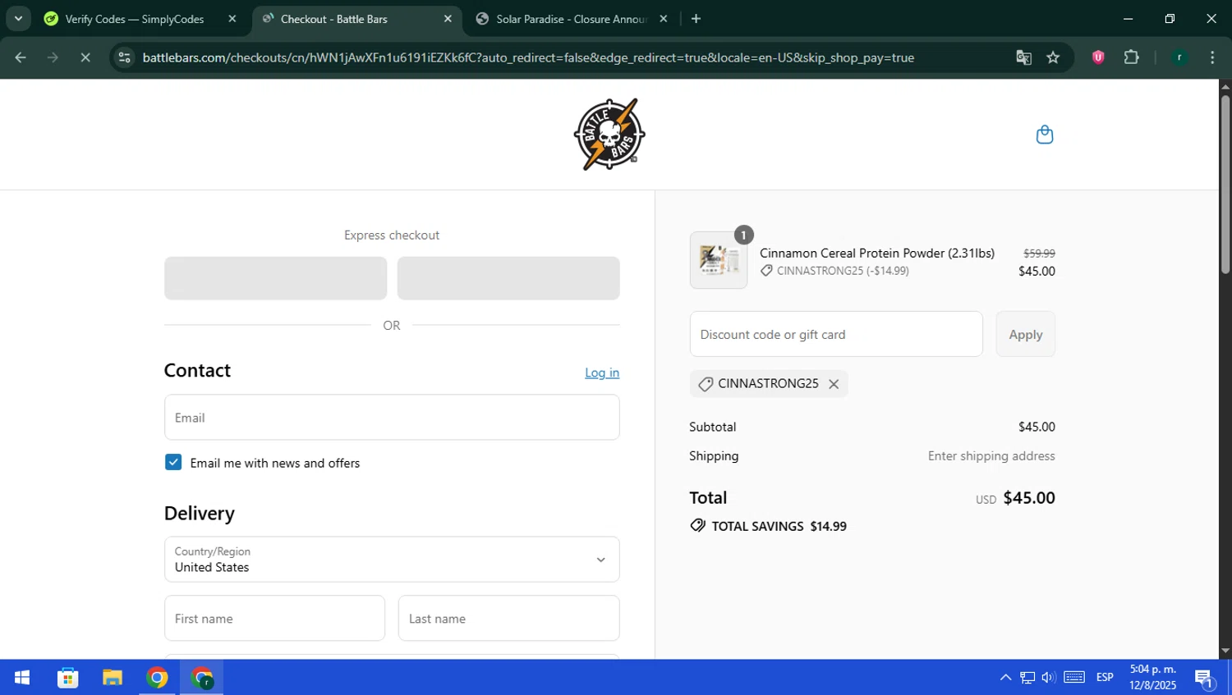Open Microsoft Store from the taskbar
1232x695 pixels.
point(67,678)
